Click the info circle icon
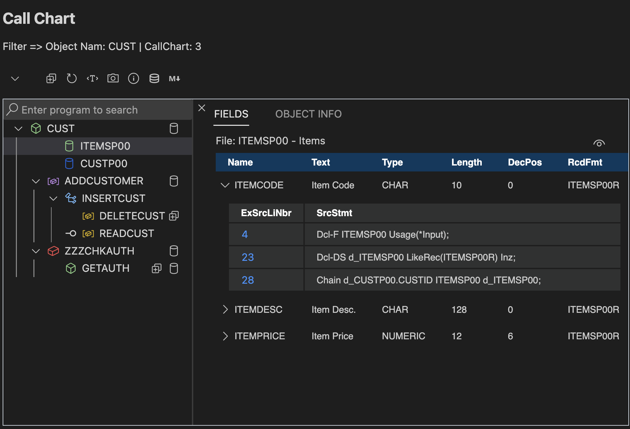630x429 pixels. (x=133, y=78)
